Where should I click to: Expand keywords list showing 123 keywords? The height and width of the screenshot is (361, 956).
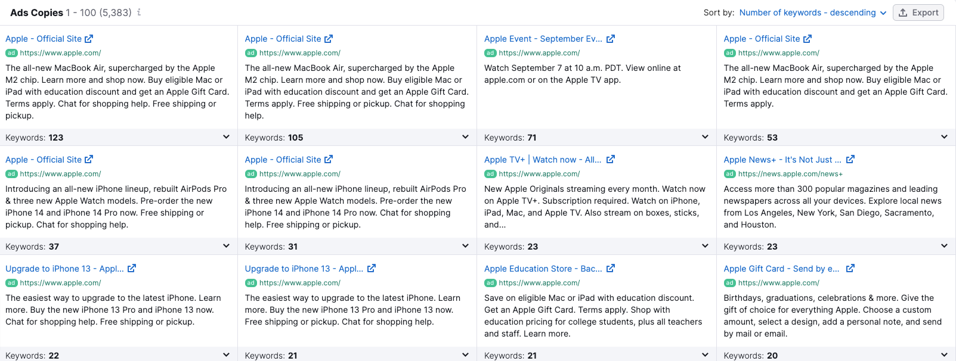[227, 137]
